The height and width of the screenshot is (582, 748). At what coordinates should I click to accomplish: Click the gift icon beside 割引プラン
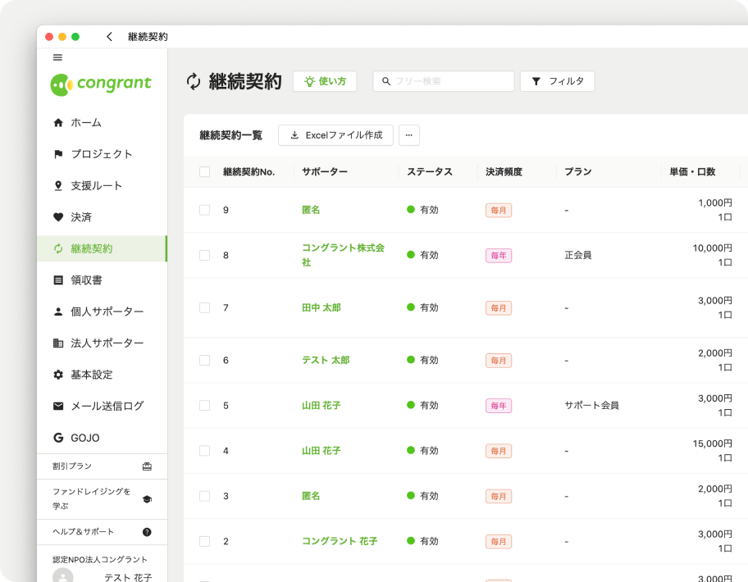[147, 466]
